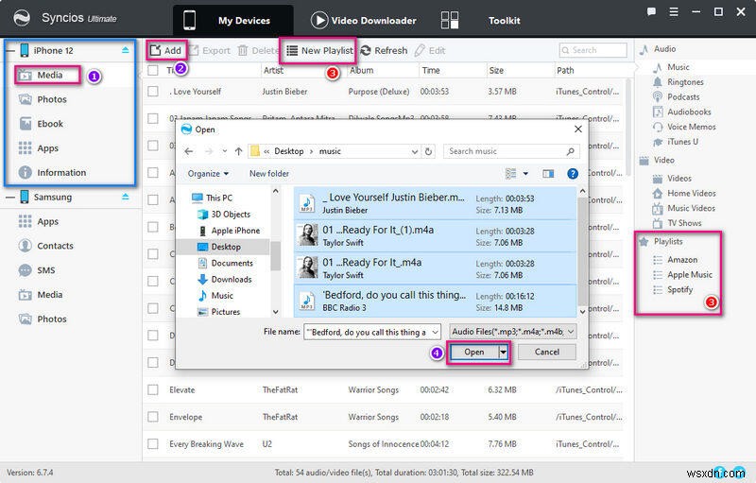Select Desktop in folder tree

(225, 247)
